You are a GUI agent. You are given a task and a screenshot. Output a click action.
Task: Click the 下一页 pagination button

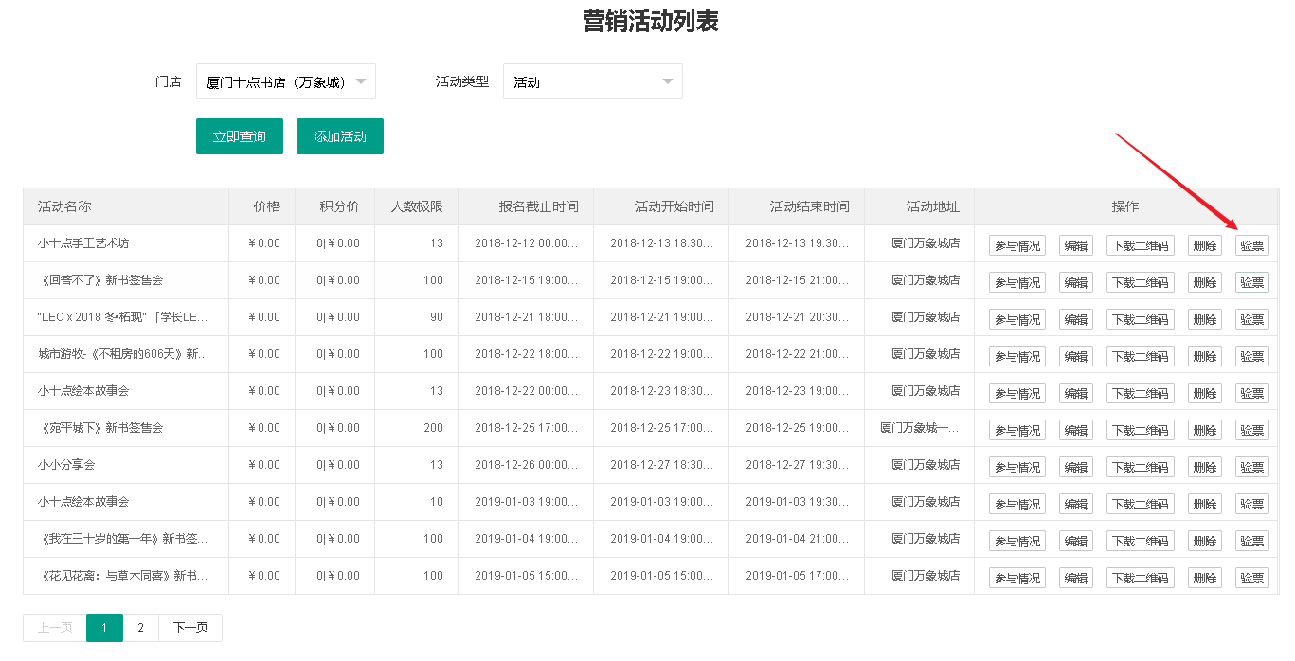(190, 628)
